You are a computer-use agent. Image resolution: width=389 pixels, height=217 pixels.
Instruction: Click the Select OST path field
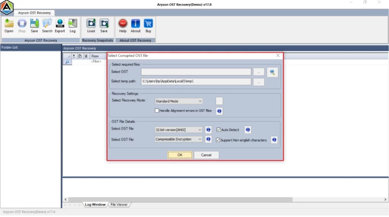tap(196, 72)
